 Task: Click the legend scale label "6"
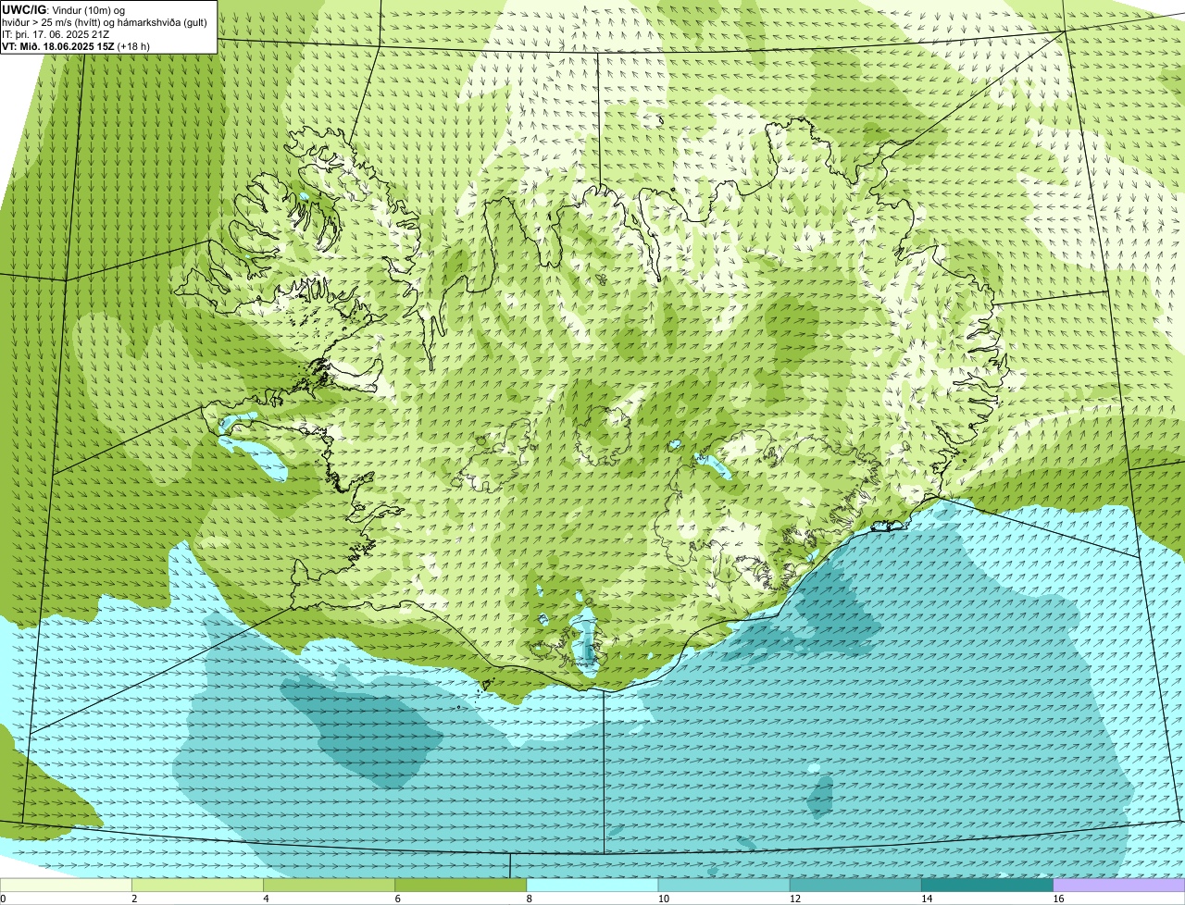click(397, 899)
